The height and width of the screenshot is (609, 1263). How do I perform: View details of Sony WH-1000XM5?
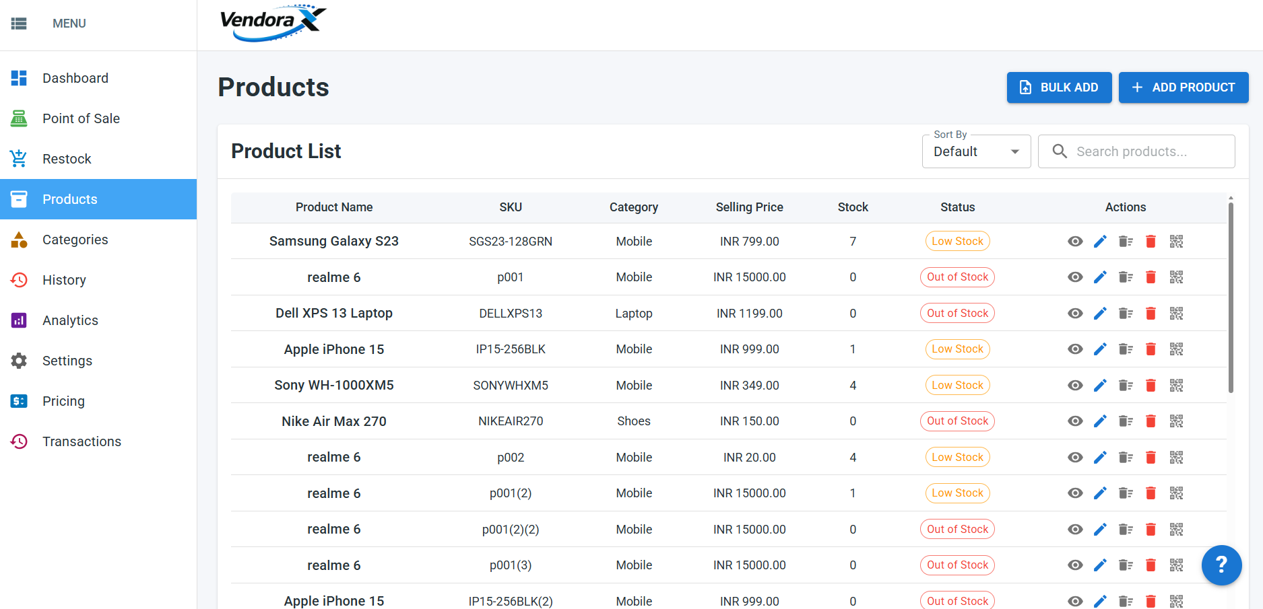[x=1075, y=386]
